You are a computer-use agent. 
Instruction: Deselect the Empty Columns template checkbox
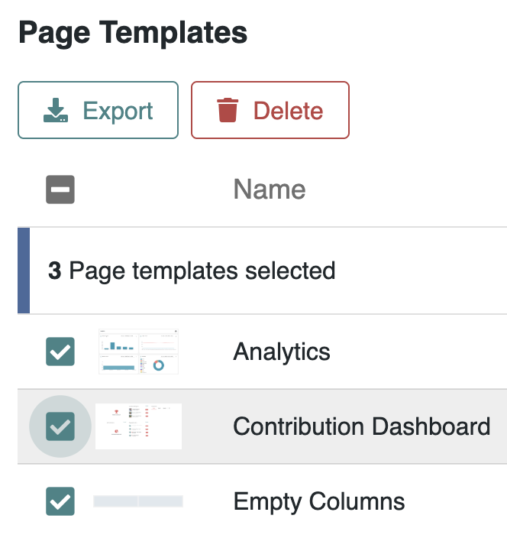[x=60, y=501]
